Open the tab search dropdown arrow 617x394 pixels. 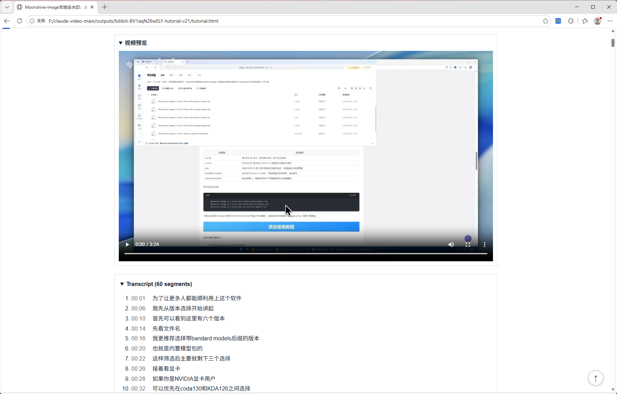pyautogui.click(x=7, y=7)
